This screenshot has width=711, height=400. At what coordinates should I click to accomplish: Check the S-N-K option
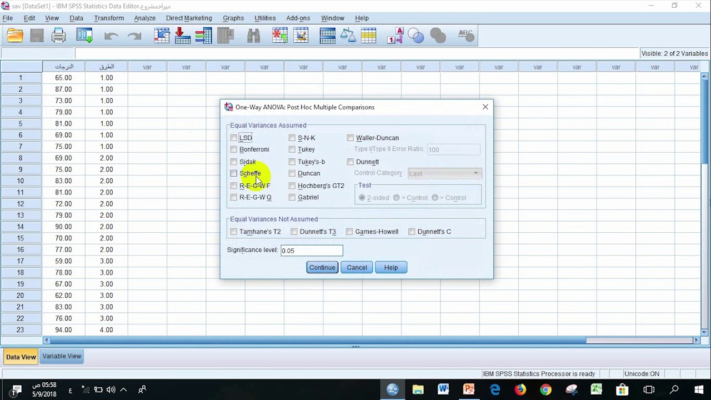click(x=292, y=138)
